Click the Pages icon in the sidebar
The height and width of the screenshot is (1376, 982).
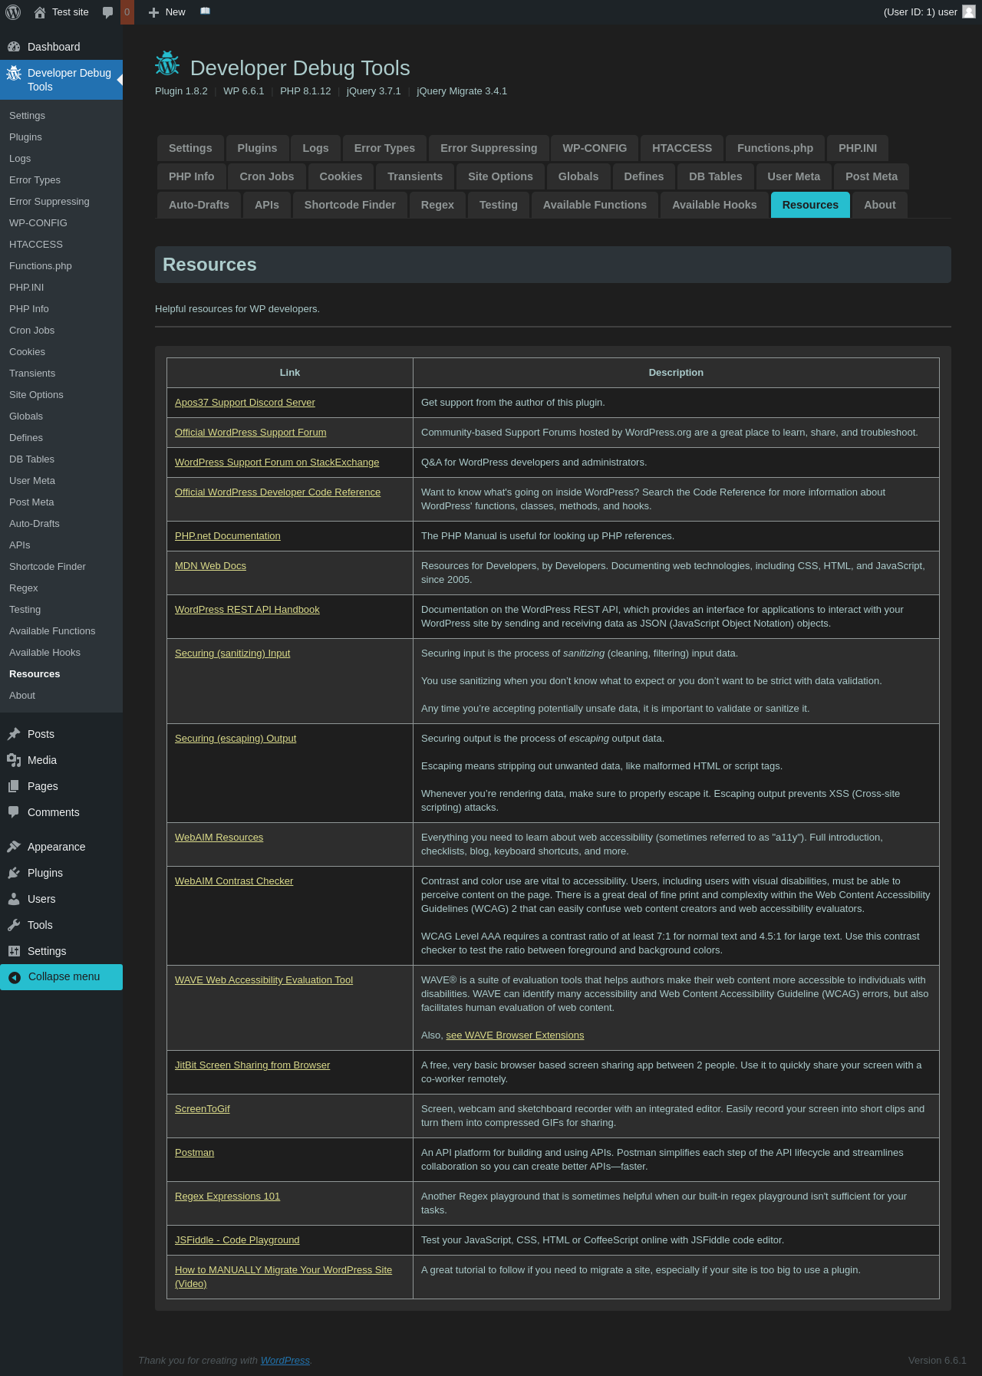[14, 786]
